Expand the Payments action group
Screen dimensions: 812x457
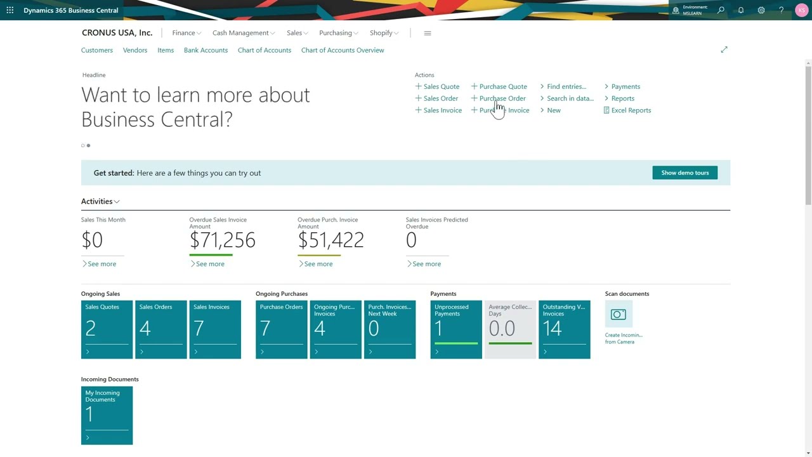(622, 86)
